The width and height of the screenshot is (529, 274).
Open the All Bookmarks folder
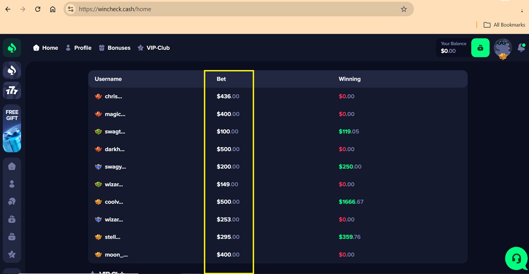pos(504,25)
